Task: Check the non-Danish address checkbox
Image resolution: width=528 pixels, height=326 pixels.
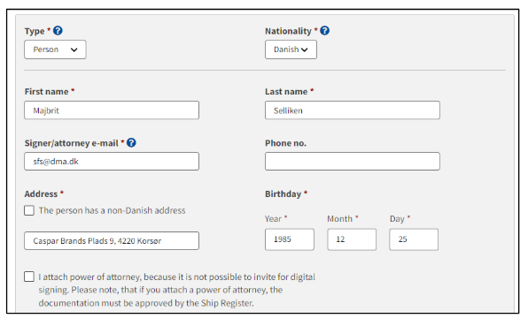Action: coord(29,210)
